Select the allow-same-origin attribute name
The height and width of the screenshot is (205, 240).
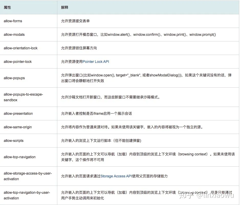(x=18, y=127)
